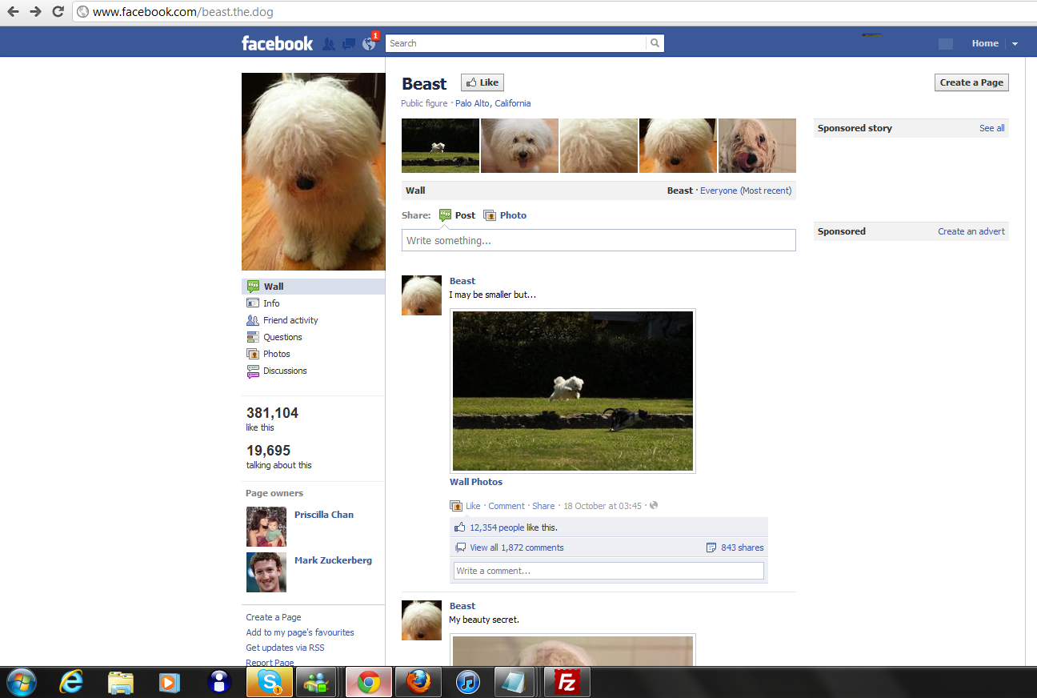
Task: Go back using the browser back arrow
Action: click(x=13, y=12)
